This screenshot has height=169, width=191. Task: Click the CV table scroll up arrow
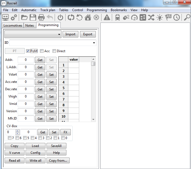93,59
